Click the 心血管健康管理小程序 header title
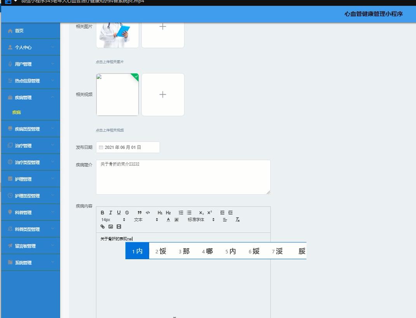This screenshot has width=416, height=318. point(374,14)
